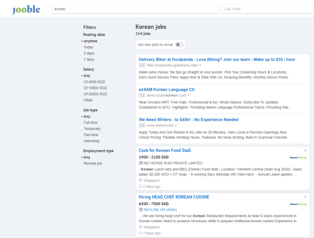Click the City, State location field
314x238 pixels.
[268, 9]
